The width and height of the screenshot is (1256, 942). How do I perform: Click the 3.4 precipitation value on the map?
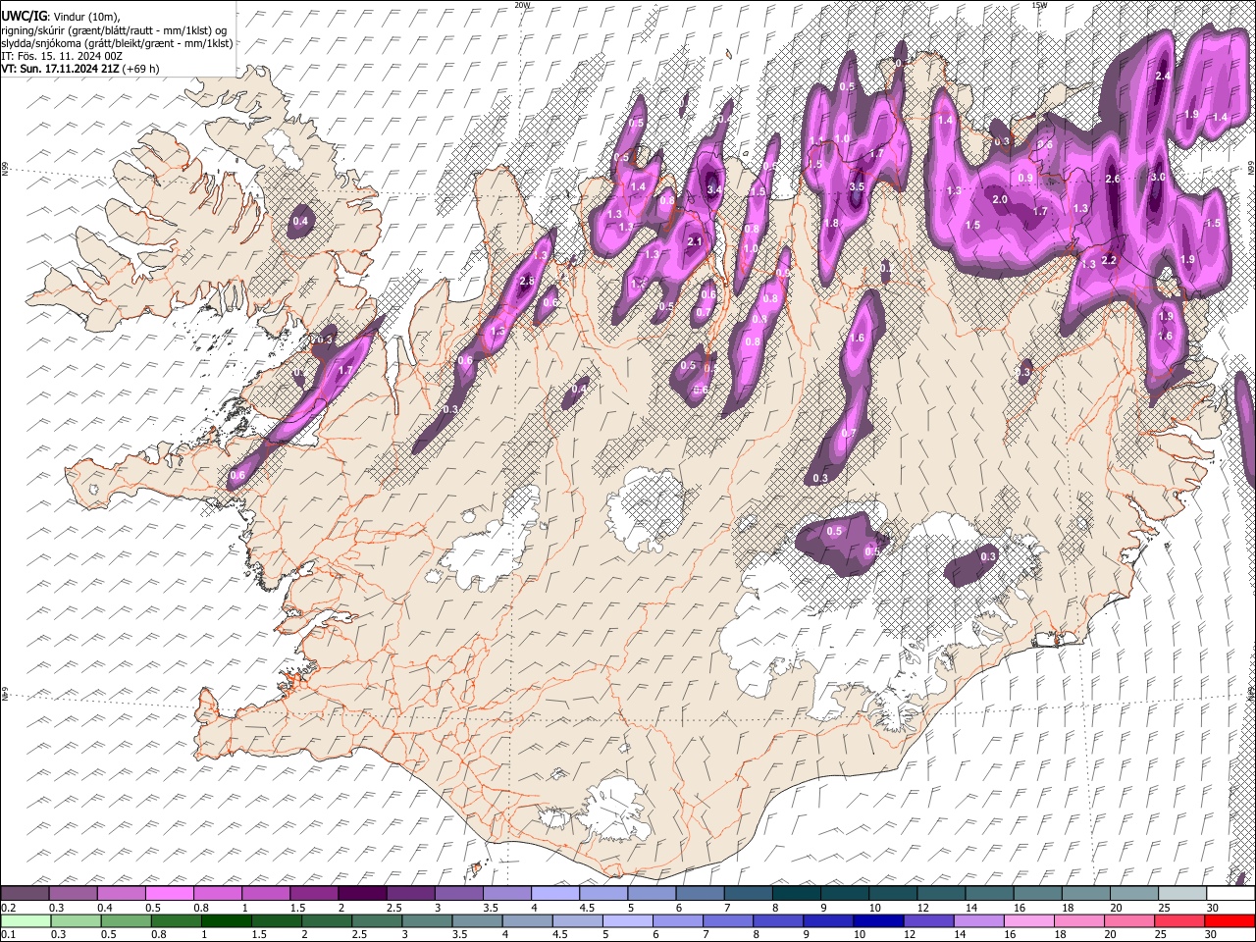pos(714,189)
